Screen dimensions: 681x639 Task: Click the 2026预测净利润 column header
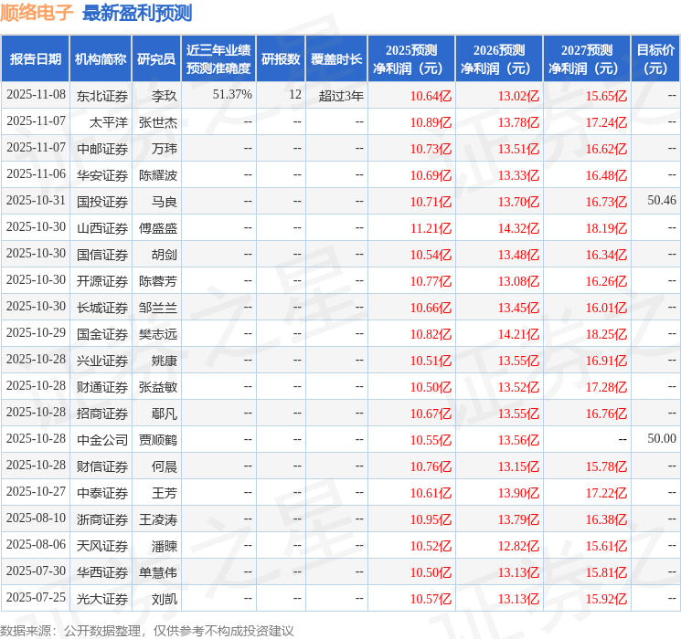click(498, 59)
